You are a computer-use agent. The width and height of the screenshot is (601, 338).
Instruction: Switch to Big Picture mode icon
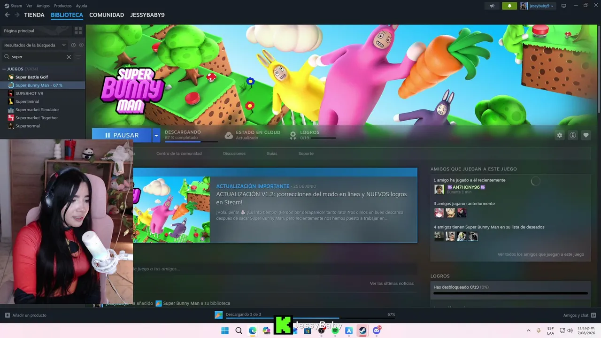click(564, 6)
